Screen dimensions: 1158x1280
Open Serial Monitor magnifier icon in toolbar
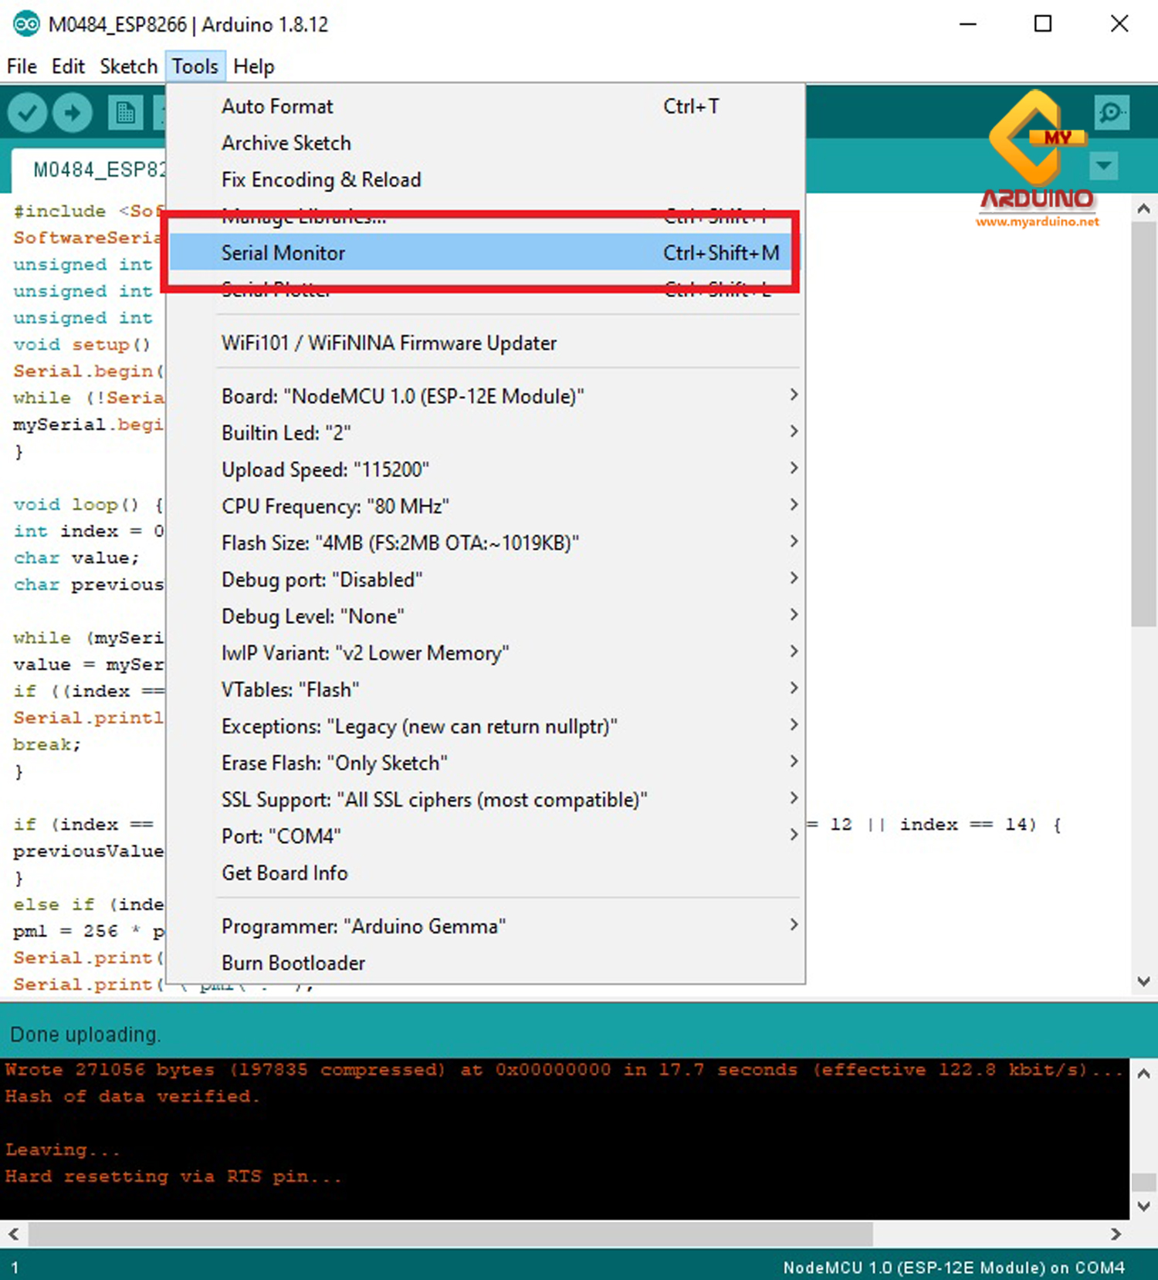click(x=1111, y=113)
